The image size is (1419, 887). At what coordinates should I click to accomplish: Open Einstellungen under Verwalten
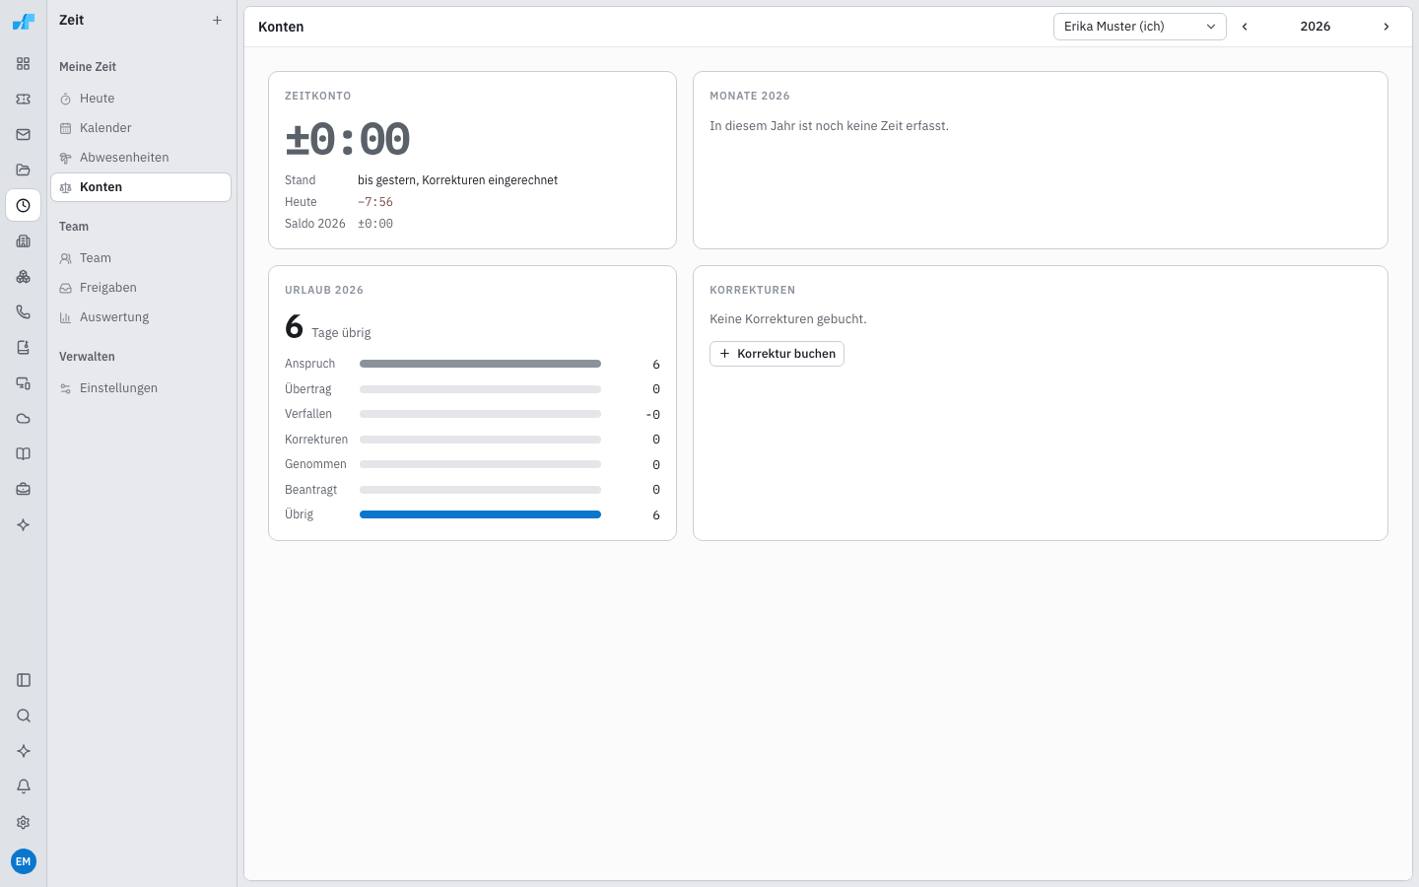point(141,388)
